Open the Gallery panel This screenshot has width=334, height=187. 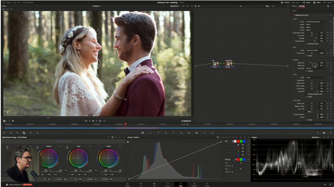click(6, 2)
